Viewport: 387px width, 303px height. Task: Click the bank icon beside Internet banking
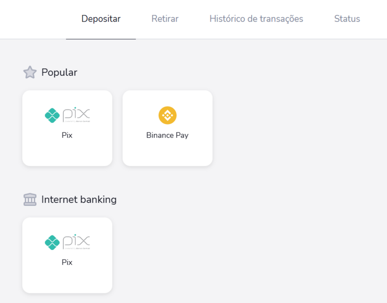[x=30, y=199]
